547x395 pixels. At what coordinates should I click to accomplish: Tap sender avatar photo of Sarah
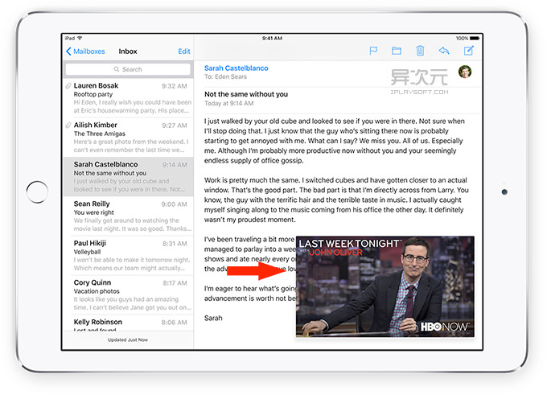(x=464, y=72)
